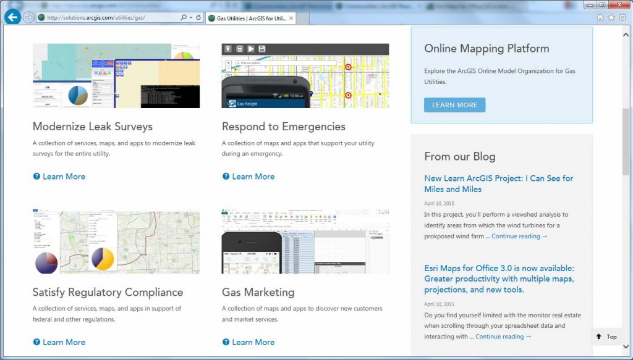Click question-mark icon beside Regulatory Compliance Learn More
The image size is (633, 360).
36,342
